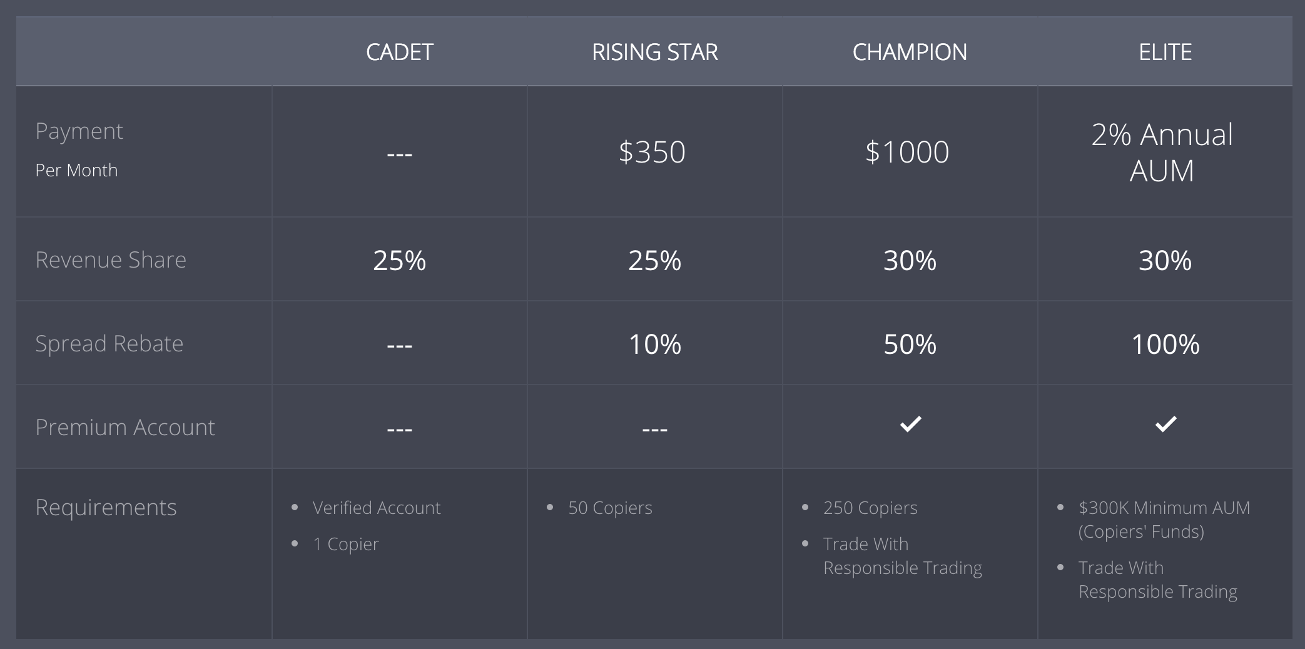Select the Cadet 25% revenue share
This screenshot has height=649, width=1305.
click(400, 261)
